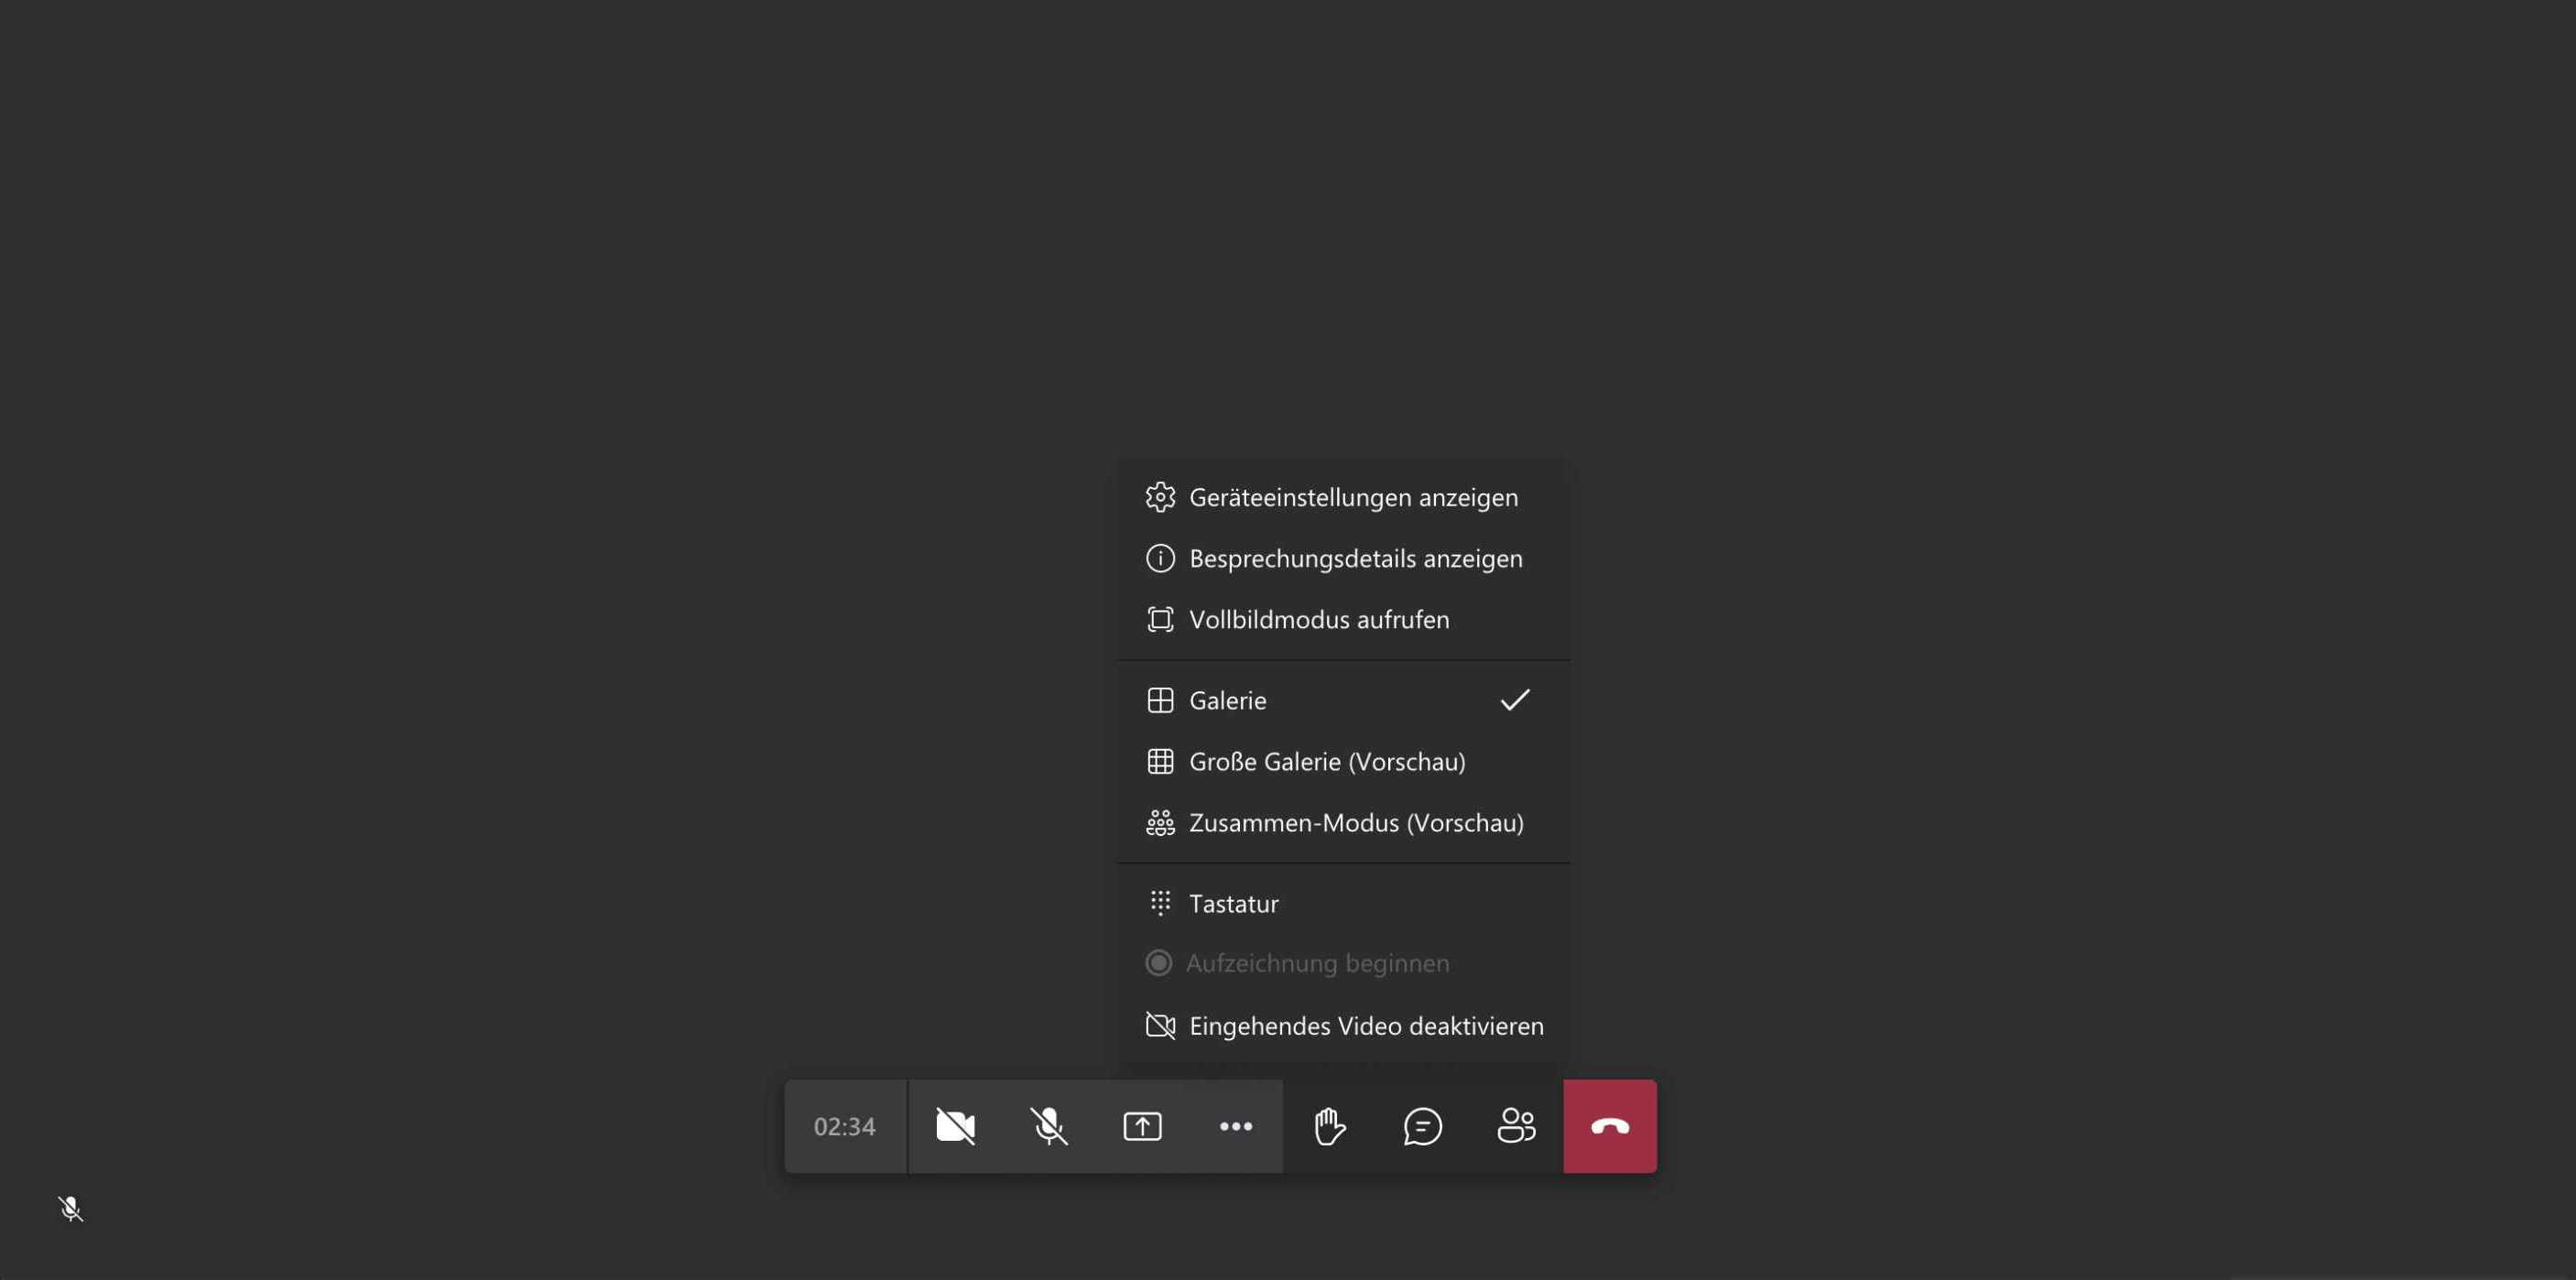Open the meeting chat panel

tap(1422, 1126)
